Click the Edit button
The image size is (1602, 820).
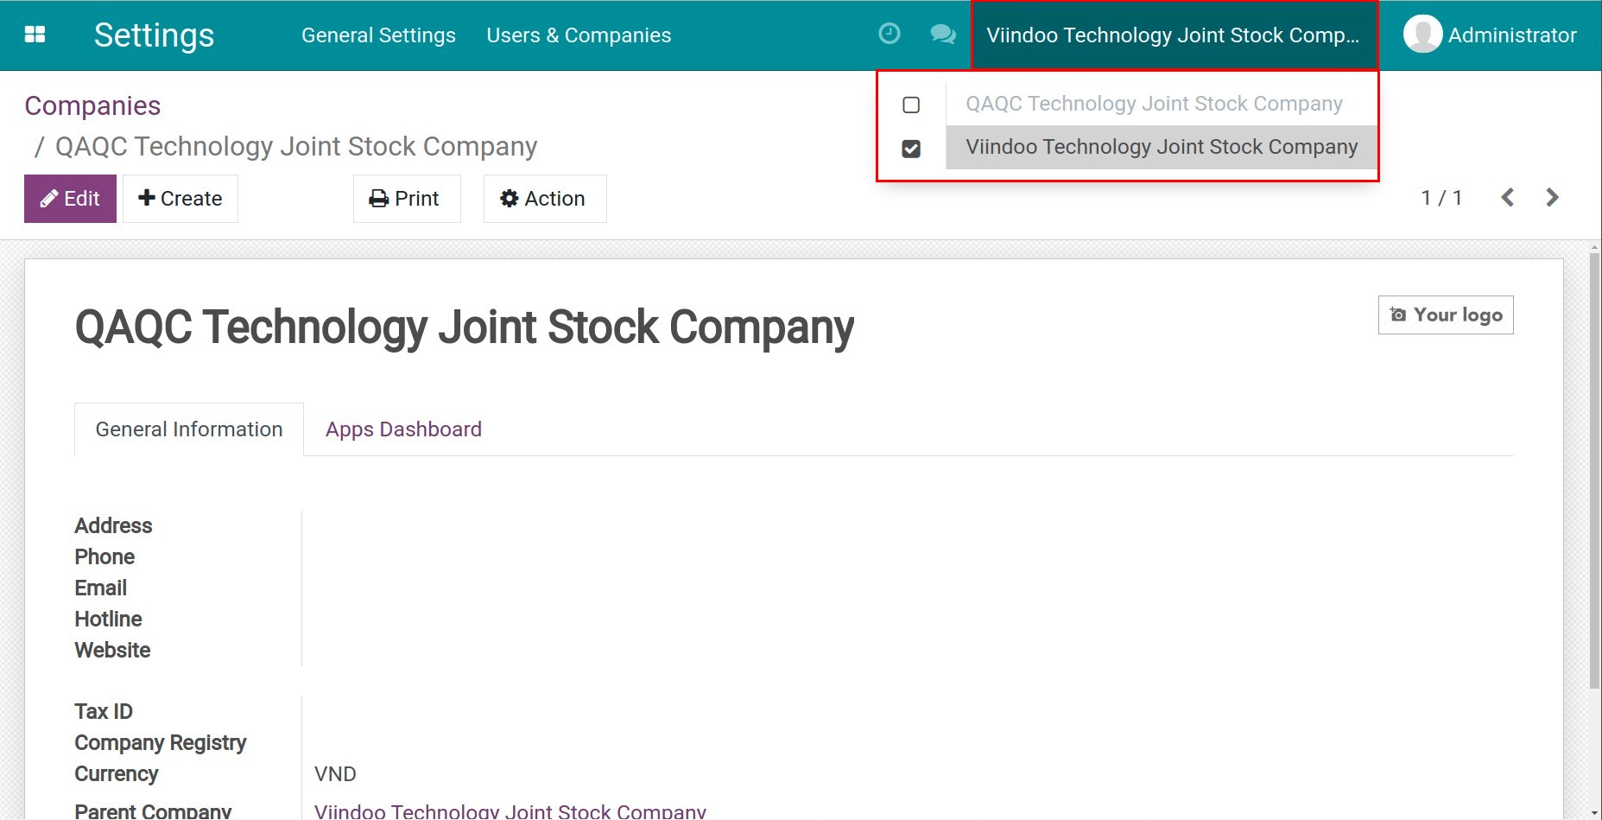(70, 199)
